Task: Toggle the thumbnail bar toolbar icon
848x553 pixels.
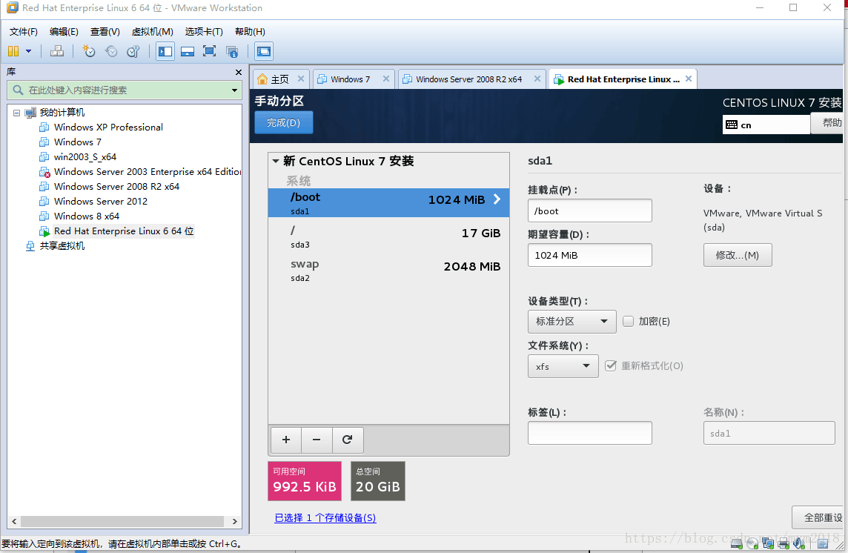Action: click(187, 51)
